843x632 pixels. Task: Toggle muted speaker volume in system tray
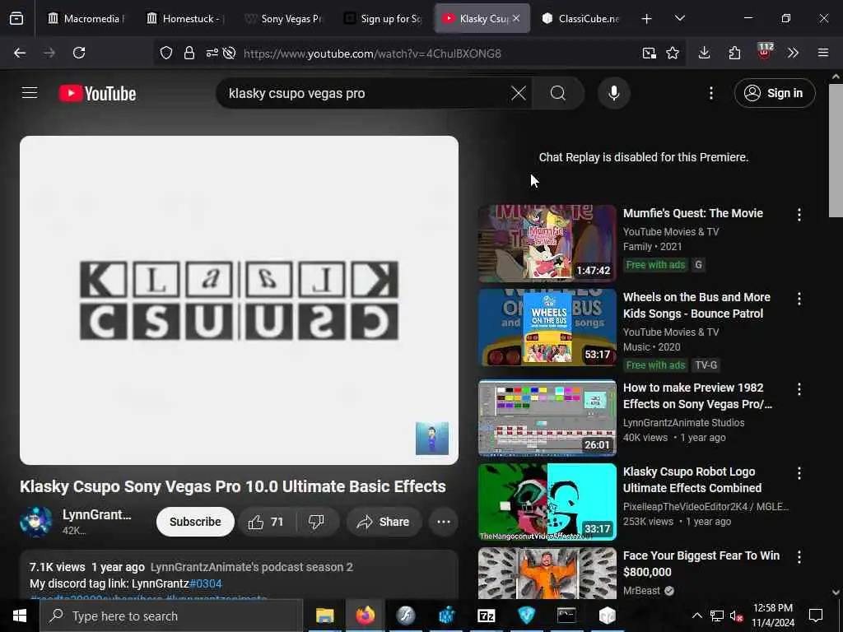(x=737, y=616)
